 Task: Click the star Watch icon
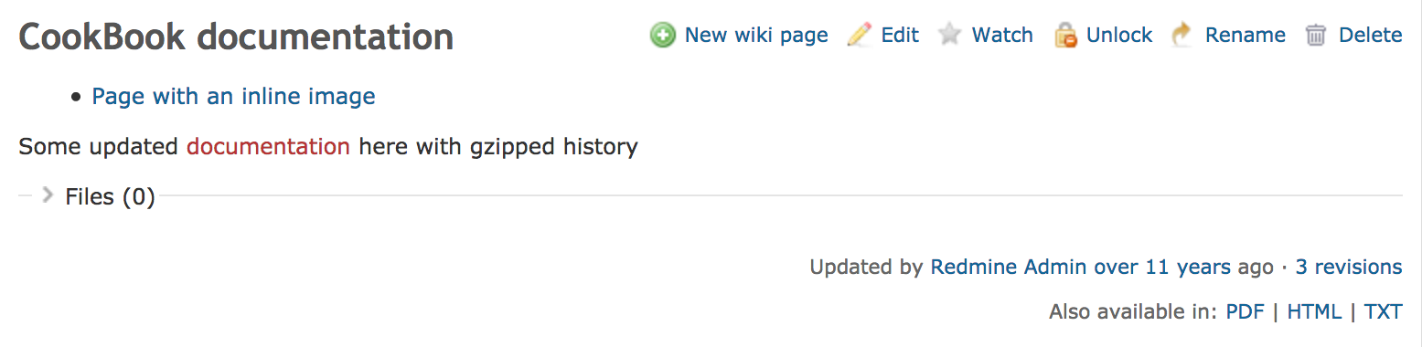point(950,36)
